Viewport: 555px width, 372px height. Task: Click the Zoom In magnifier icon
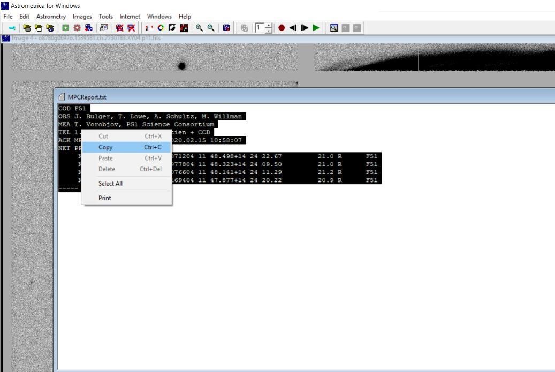(200, 28)
